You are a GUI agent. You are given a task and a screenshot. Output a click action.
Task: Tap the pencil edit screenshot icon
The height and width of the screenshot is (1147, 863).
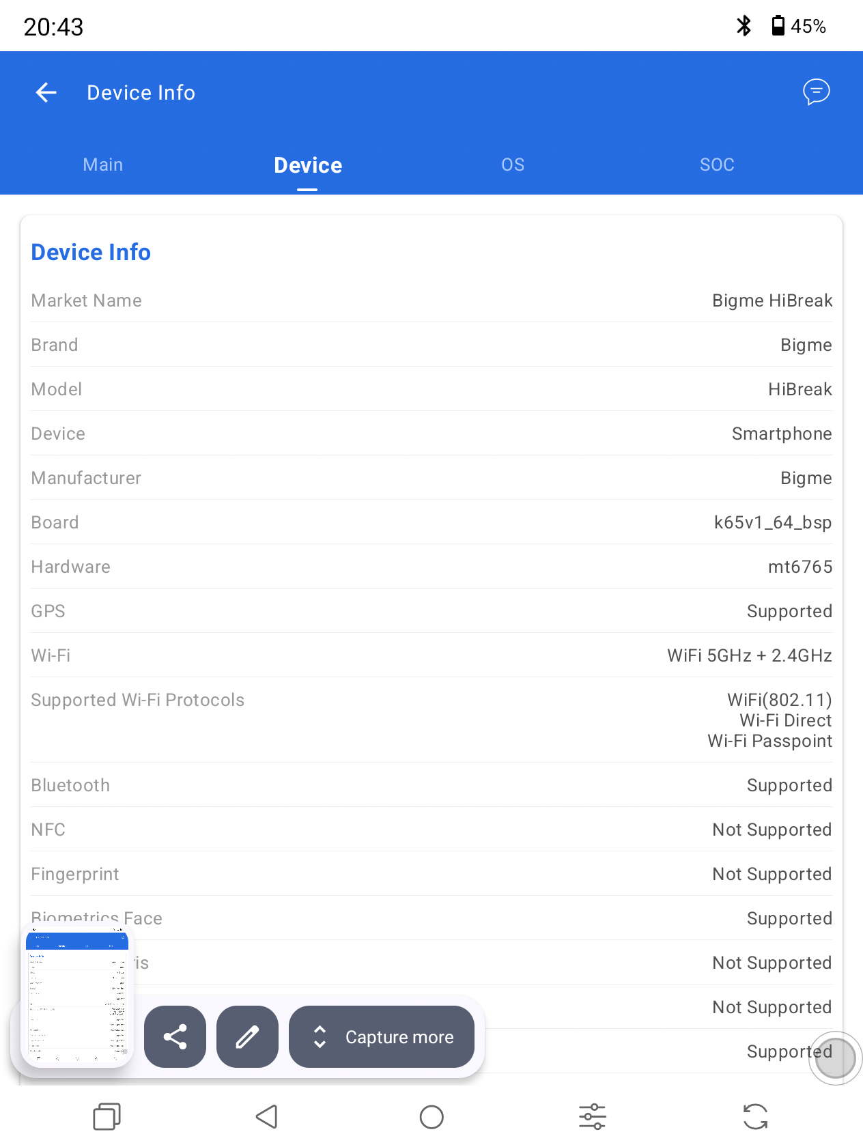(x=247, y=1036)
